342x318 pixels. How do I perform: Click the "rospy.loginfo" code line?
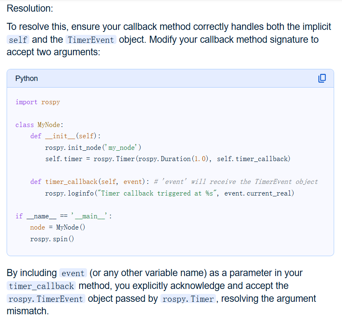pyautogui.click(x=170, y=193)
